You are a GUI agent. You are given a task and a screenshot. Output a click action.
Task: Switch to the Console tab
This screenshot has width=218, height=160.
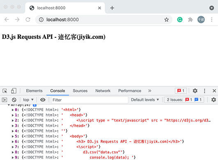[57, 91]
